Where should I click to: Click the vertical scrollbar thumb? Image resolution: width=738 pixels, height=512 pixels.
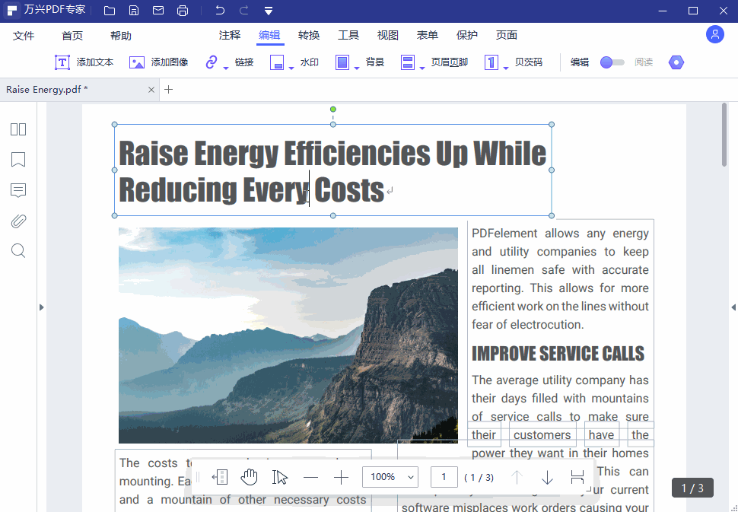(724, 135)
